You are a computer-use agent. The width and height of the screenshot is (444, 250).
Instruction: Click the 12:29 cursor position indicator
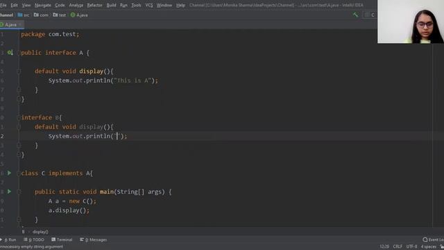(x=384, y=247)
